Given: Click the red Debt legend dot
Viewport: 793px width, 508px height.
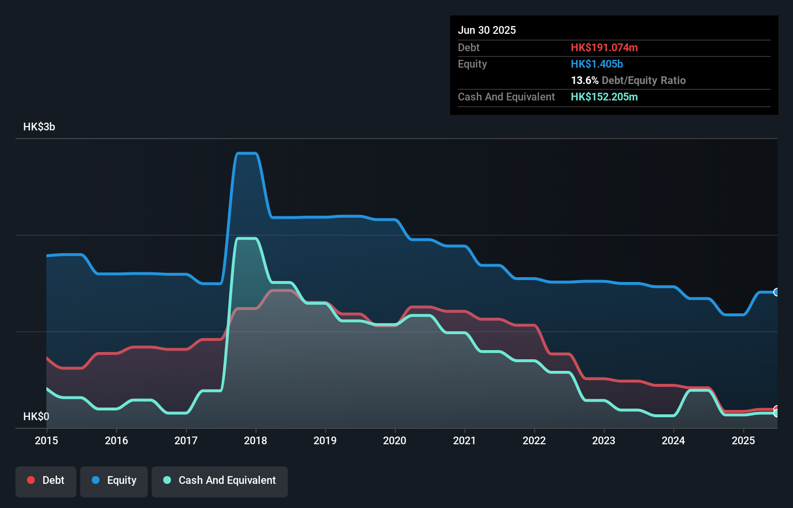Looking at the screenshot, I should tap(30, 480).
